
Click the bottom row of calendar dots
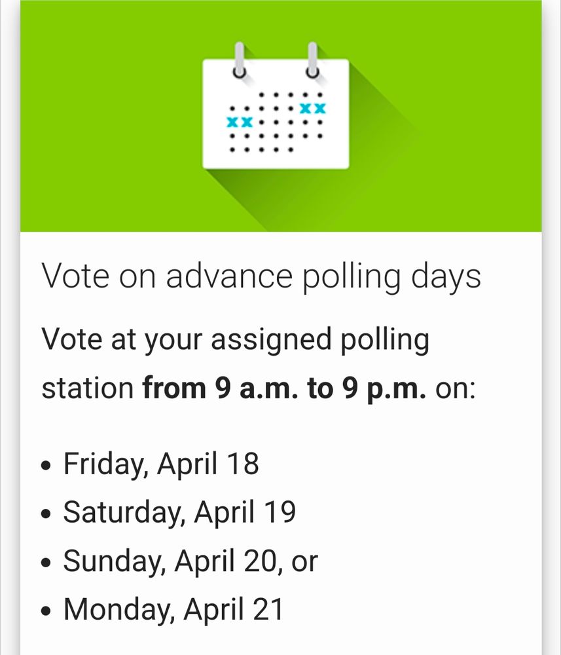coord(261,149)
